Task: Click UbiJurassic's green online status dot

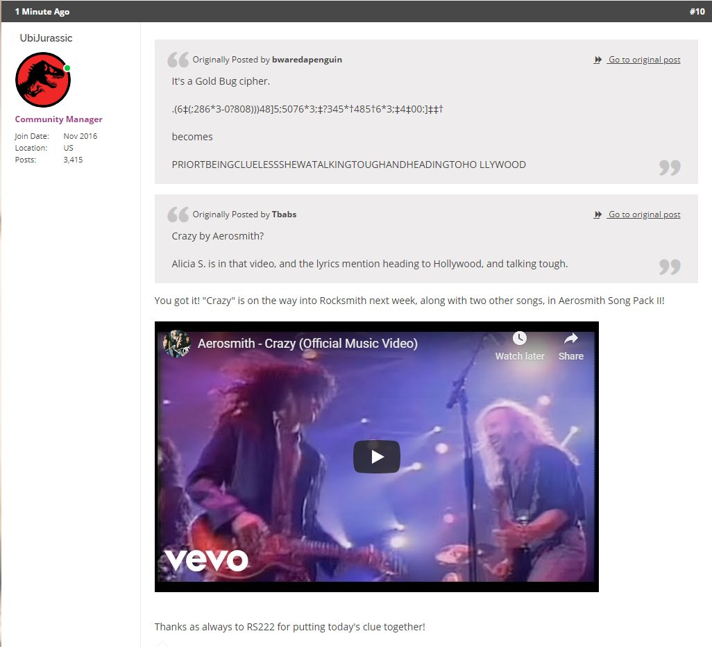Action: click(67, 68)
